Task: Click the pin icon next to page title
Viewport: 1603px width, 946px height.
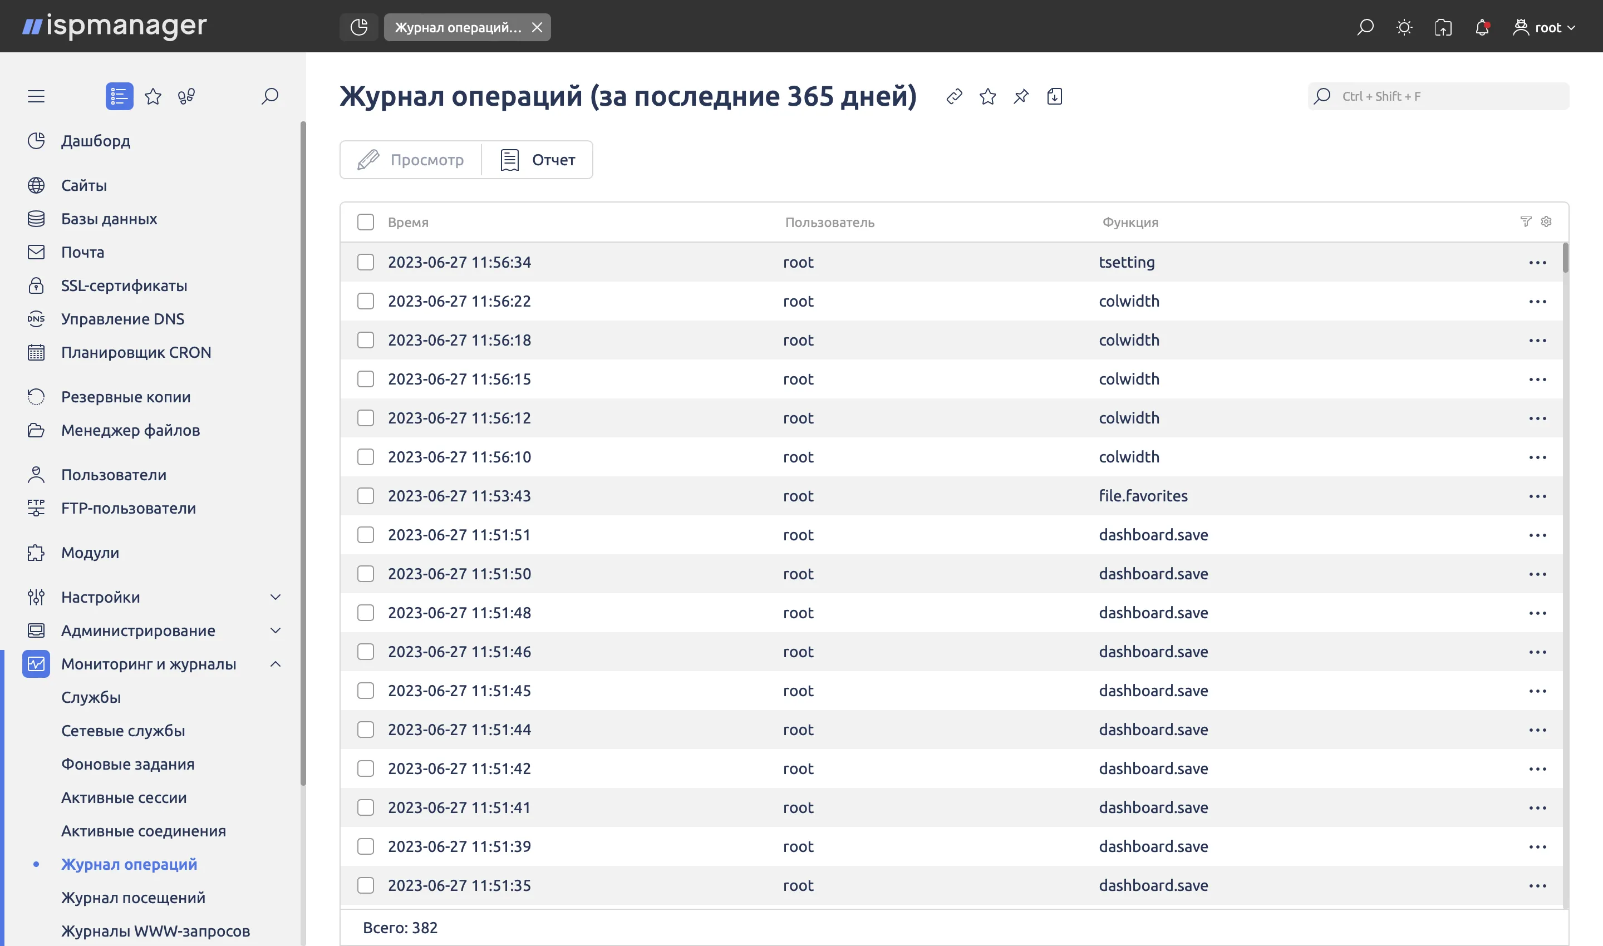Action: tap(1021, 96)
